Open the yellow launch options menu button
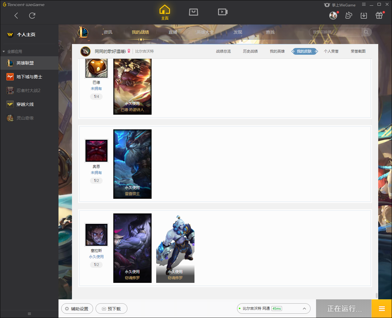Image resolution: width=392 pixels, height=318 pixels. [382, 309]
